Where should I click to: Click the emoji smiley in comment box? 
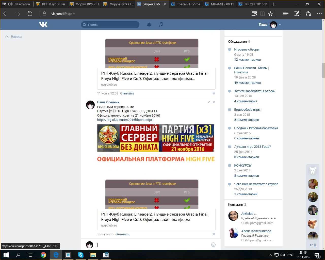coord(213,245)
